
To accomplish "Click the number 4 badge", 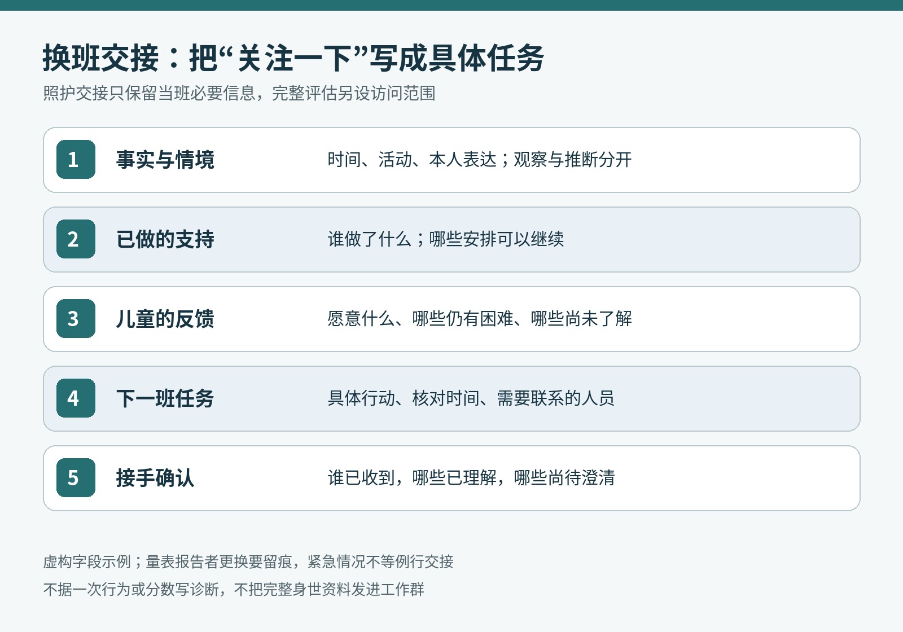I will (x=76, y=398).
